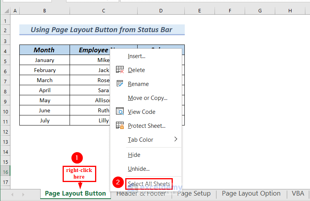Click the March cell
Image resolution: width=310 pixels, height=201 pixels.
(x=45, y=80)
